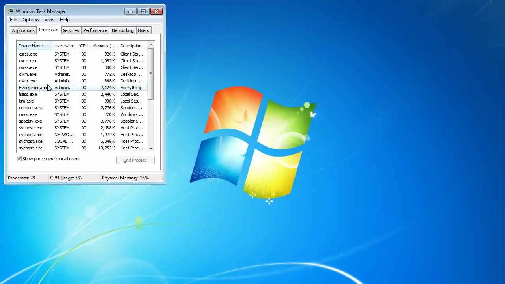Open the Options menu

coord(31,20)
